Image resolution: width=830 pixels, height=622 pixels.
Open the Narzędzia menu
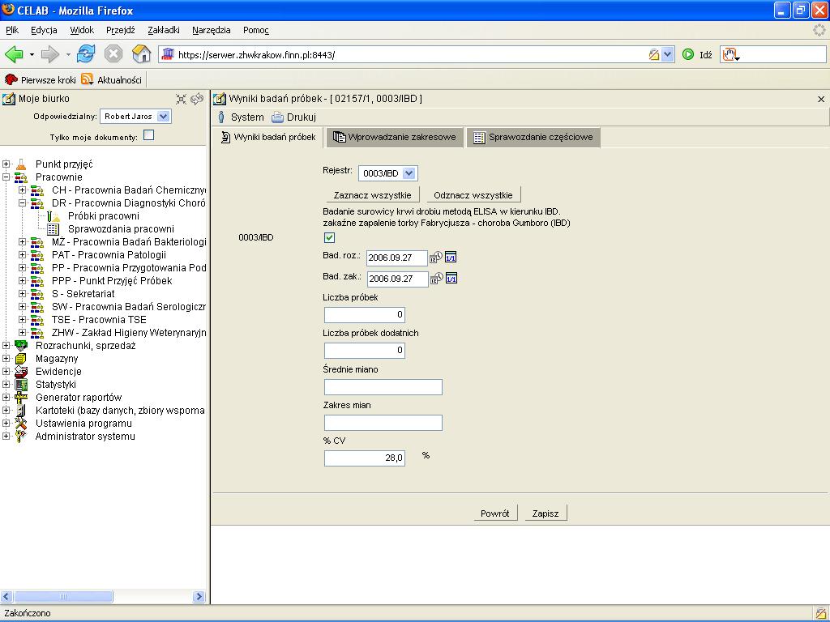(x=212, y=30)
